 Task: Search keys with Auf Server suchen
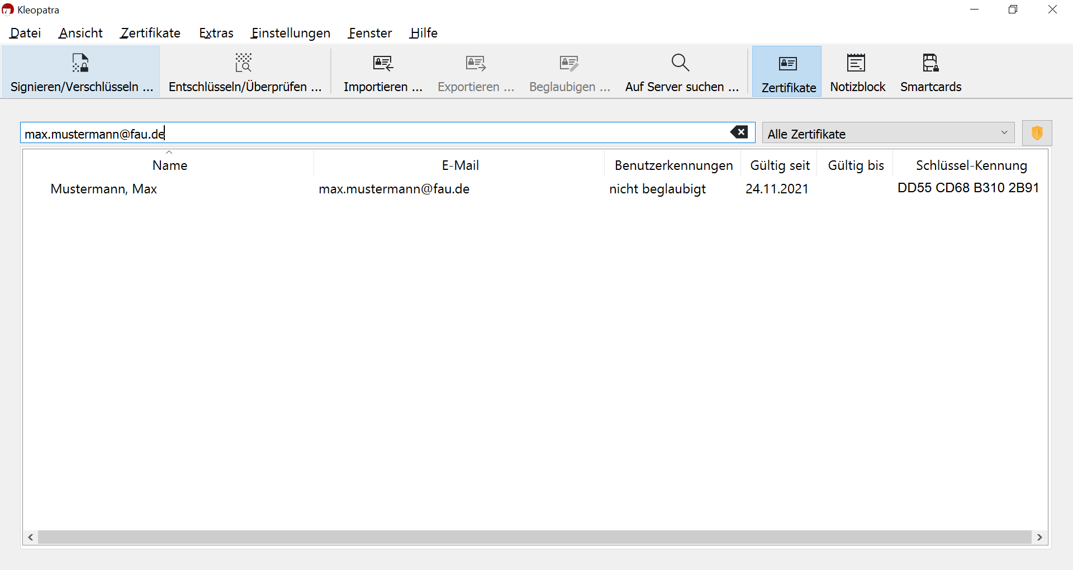click(x=681, y=72)
